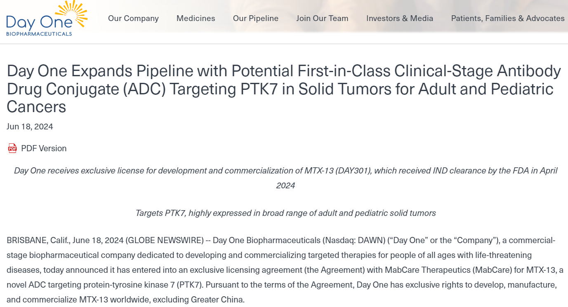Click the Biopharmaceuticals text under the logo

39,34
